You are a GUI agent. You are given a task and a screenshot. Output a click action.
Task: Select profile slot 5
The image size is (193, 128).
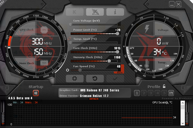click(x=164, y=93)
